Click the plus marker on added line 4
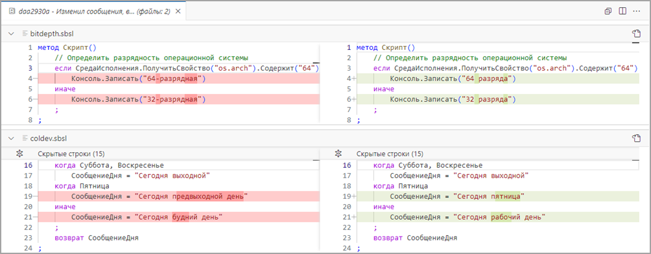Image resolution: width=651 pixels, height=254 pixels. click(x=354, y=78)
